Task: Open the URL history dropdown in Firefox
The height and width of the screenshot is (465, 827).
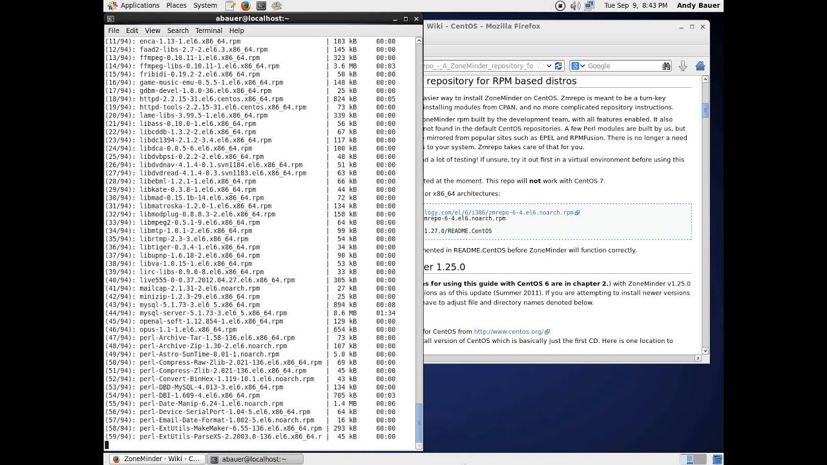Action: tap(549, 66)
